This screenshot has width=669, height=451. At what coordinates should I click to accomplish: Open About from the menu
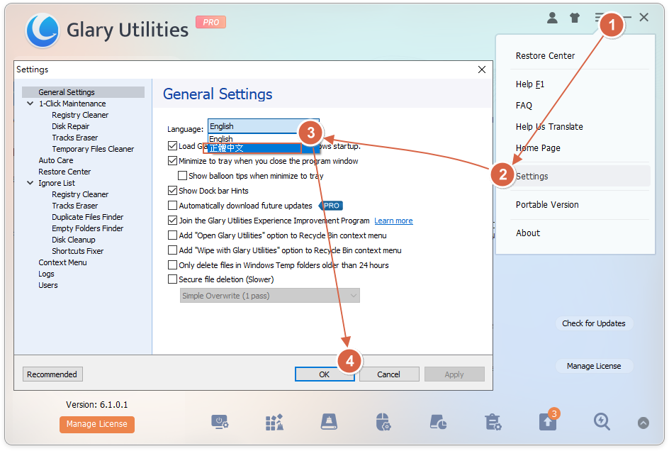(528, 233)
